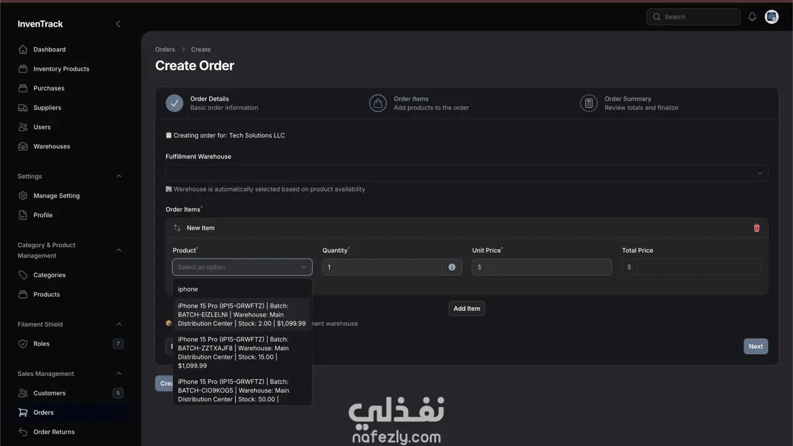Screen dimensions: 793x446
Task: Click the user avatar in the top bar
Action: coord(771,17)
